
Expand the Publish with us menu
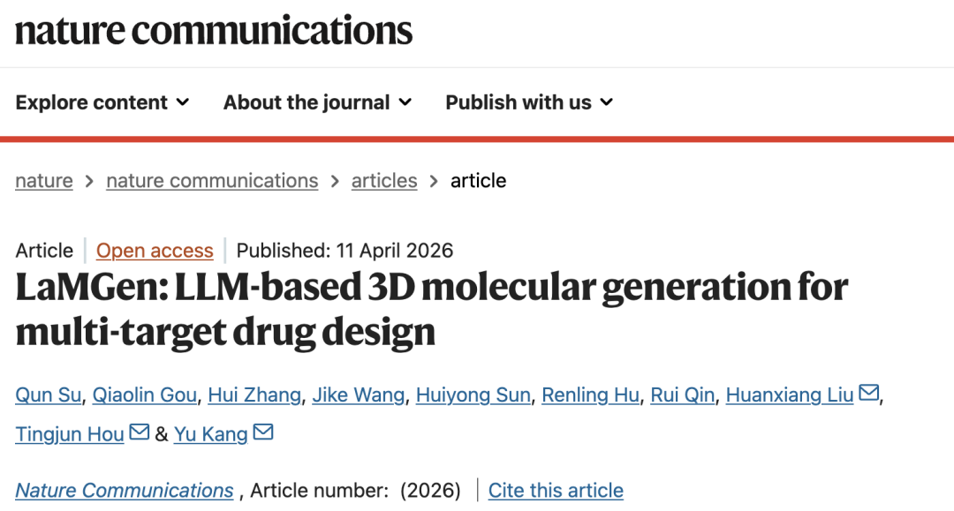529,102
